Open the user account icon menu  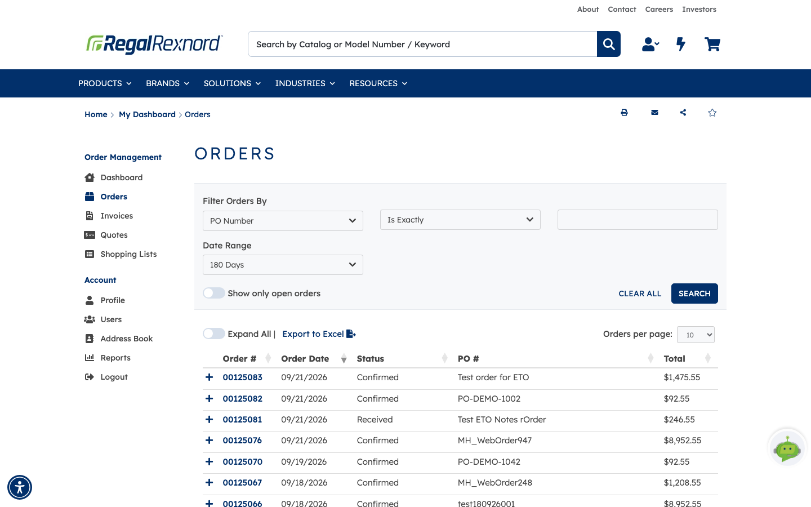pyautogui.click(x=650, y=44)
